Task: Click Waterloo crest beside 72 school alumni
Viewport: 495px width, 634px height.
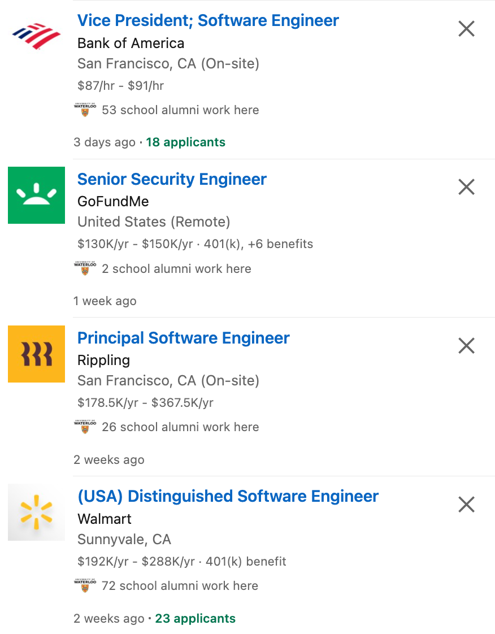Action: tap(85, 585)
